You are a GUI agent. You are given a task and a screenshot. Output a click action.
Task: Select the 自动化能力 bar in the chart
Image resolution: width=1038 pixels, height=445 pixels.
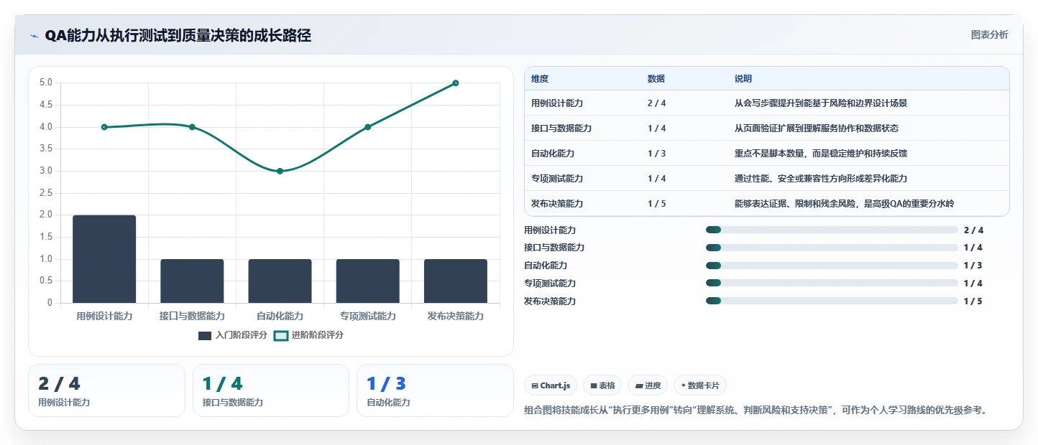pos(280,281)
